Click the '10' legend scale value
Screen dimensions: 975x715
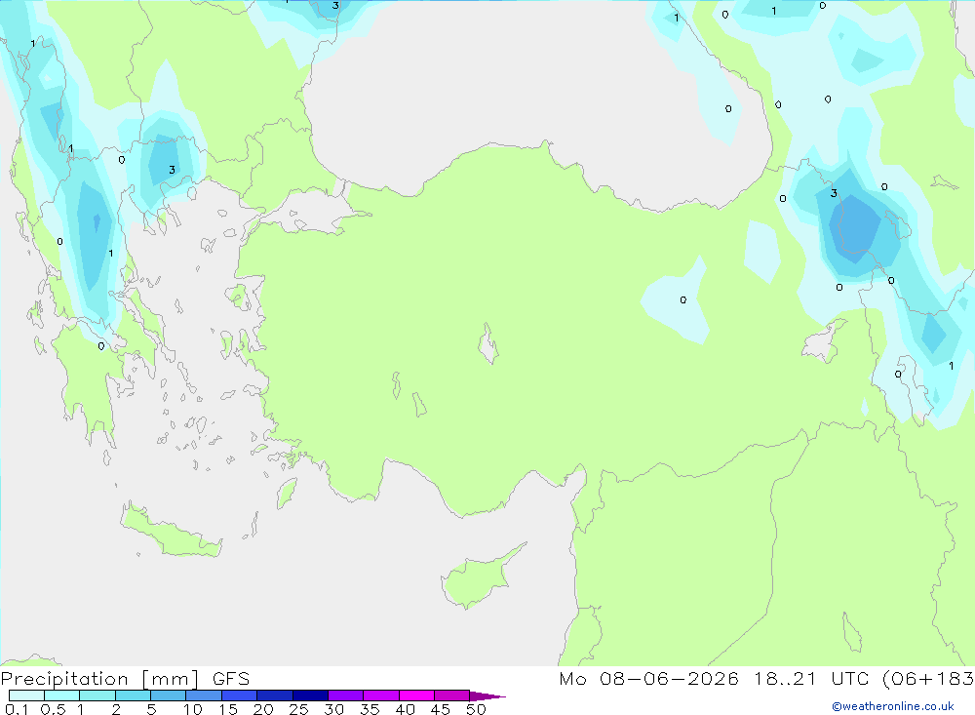[192, 709]
